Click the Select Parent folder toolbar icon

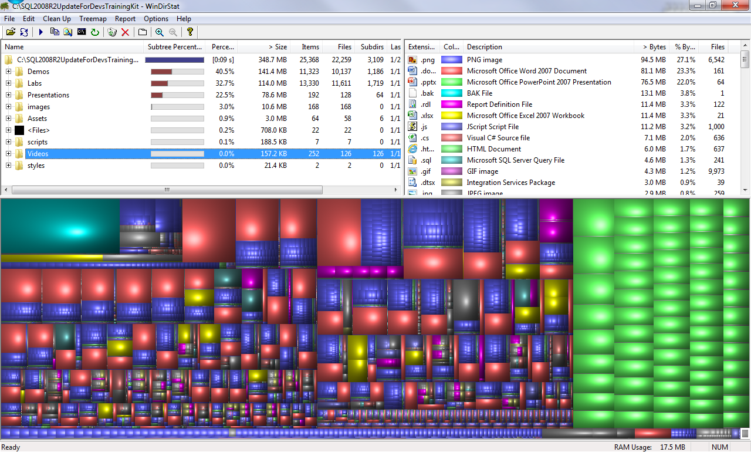[143, 32]
